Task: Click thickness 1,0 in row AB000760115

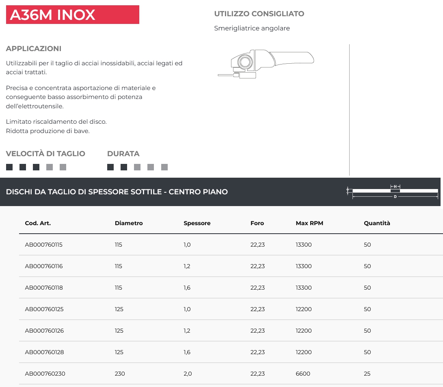Action: 187,245
